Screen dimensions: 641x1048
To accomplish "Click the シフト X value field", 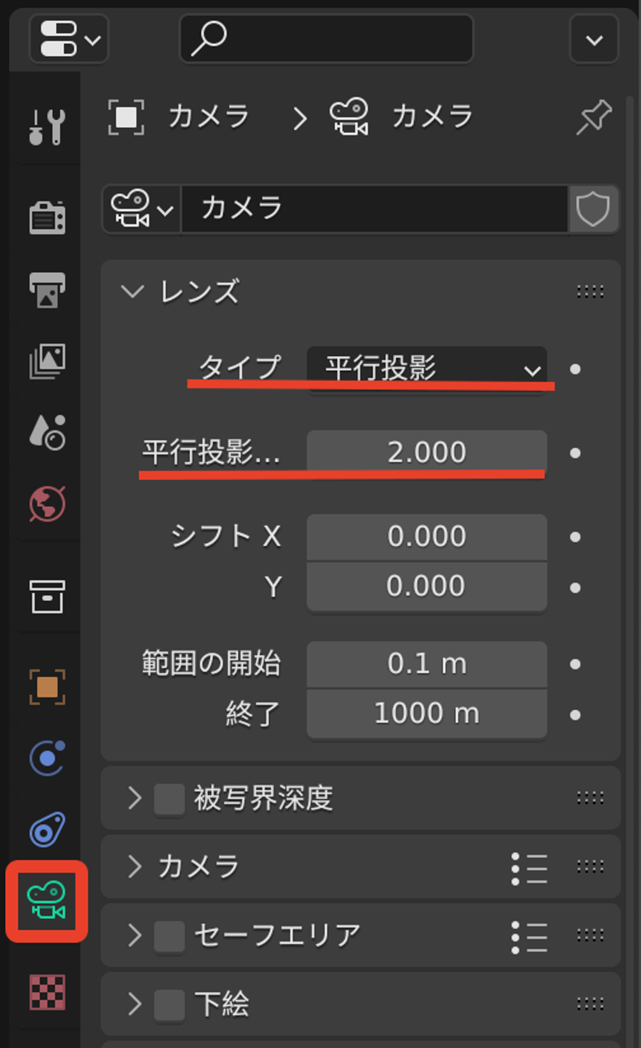I will pos(427,537).
